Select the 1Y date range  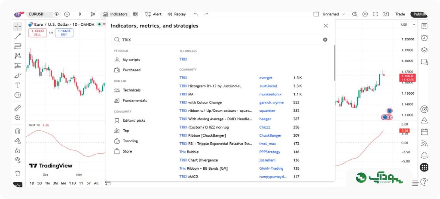tap(81, 183)
